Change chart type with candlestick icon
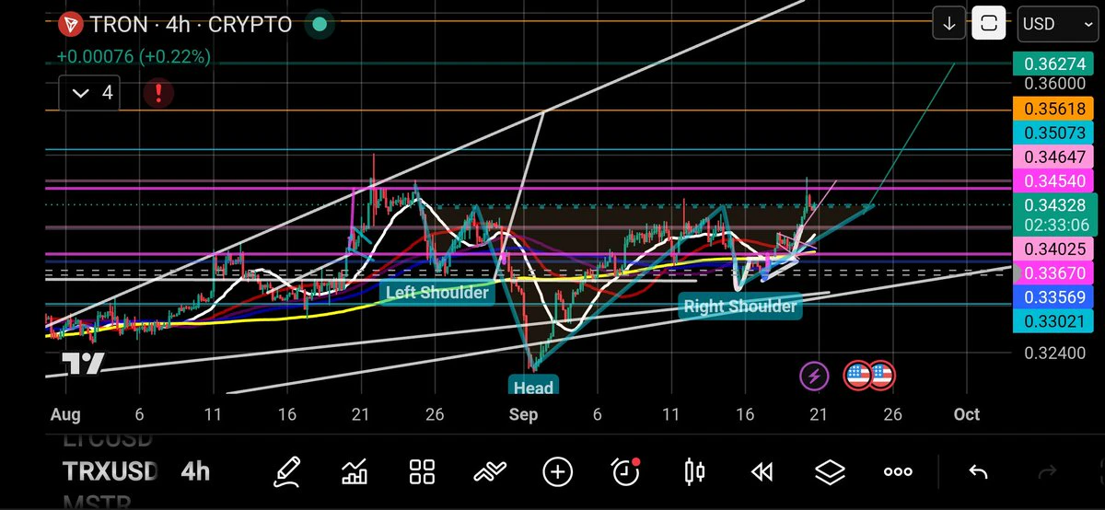 (694, 472)
